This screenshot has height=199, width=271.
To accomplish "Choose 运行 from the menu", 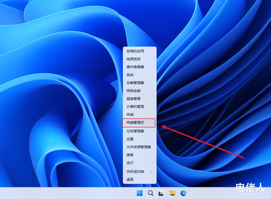I will (x=140, y=163).
